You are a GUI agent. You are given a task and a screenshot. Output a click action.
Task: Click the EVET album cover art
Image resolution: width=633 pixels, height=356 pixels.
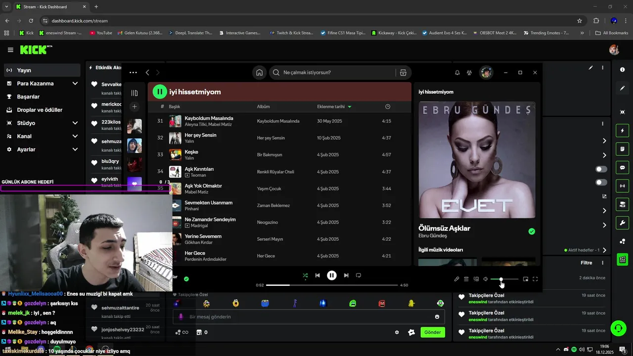click(x=477, y=160)
